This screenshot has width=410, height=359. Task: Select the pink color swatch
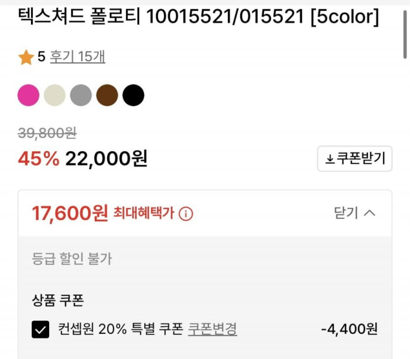pyautogui.click(x=28, y=95)
